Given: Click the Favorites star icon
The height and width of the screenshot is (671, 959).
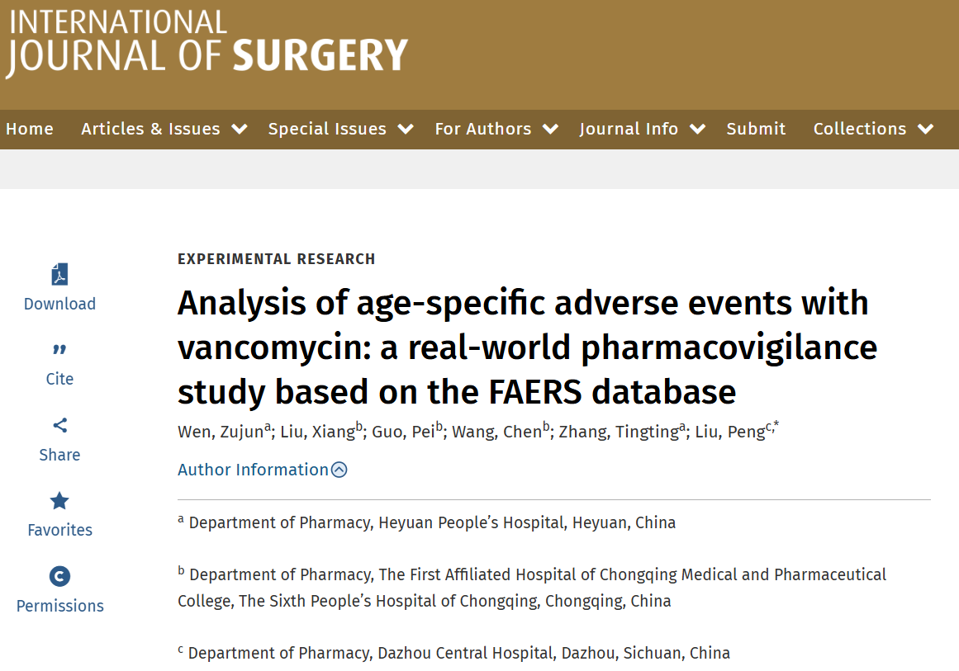Looking at the screenshot, I should click(x=59, y=501).
